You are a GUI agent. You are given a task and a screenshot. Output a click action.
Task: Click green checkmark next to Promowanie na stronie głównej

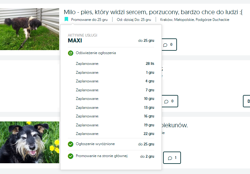click(71, 156)
